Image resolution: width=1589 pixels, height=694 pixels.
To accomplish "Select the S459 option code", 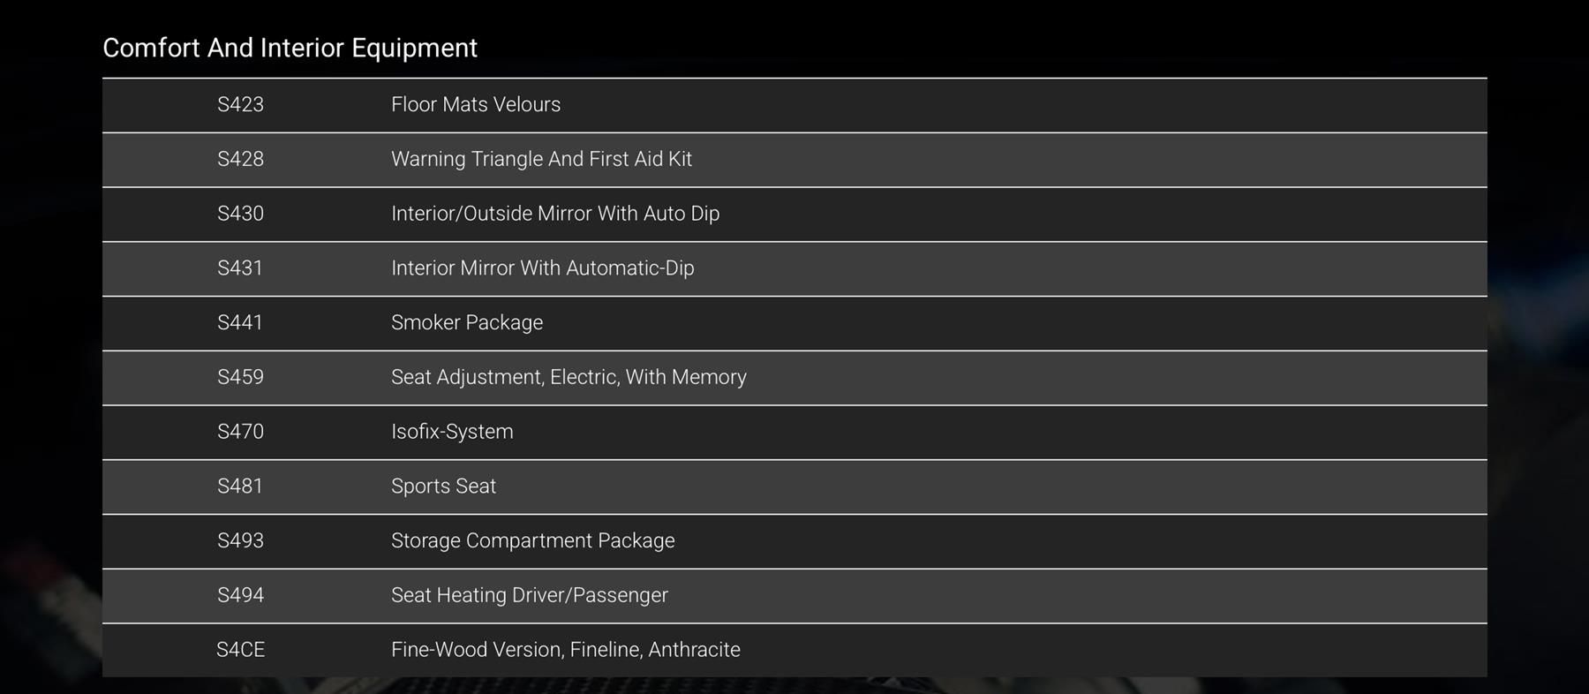I will (240, 377).
